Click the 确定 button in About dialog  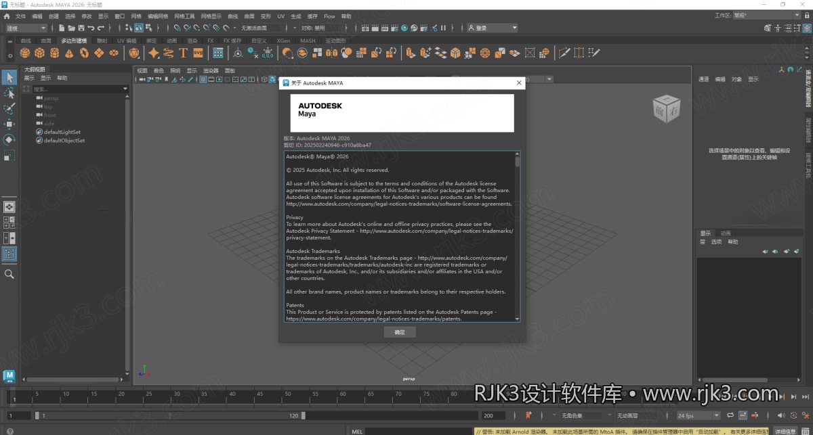[x=400, y=332]
